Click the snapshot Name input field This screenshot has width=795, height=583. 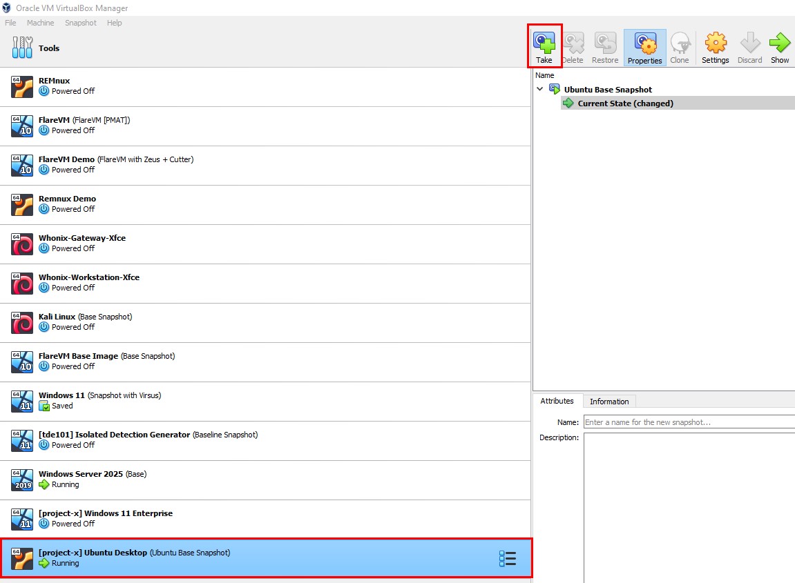click(x=688, y=422)
